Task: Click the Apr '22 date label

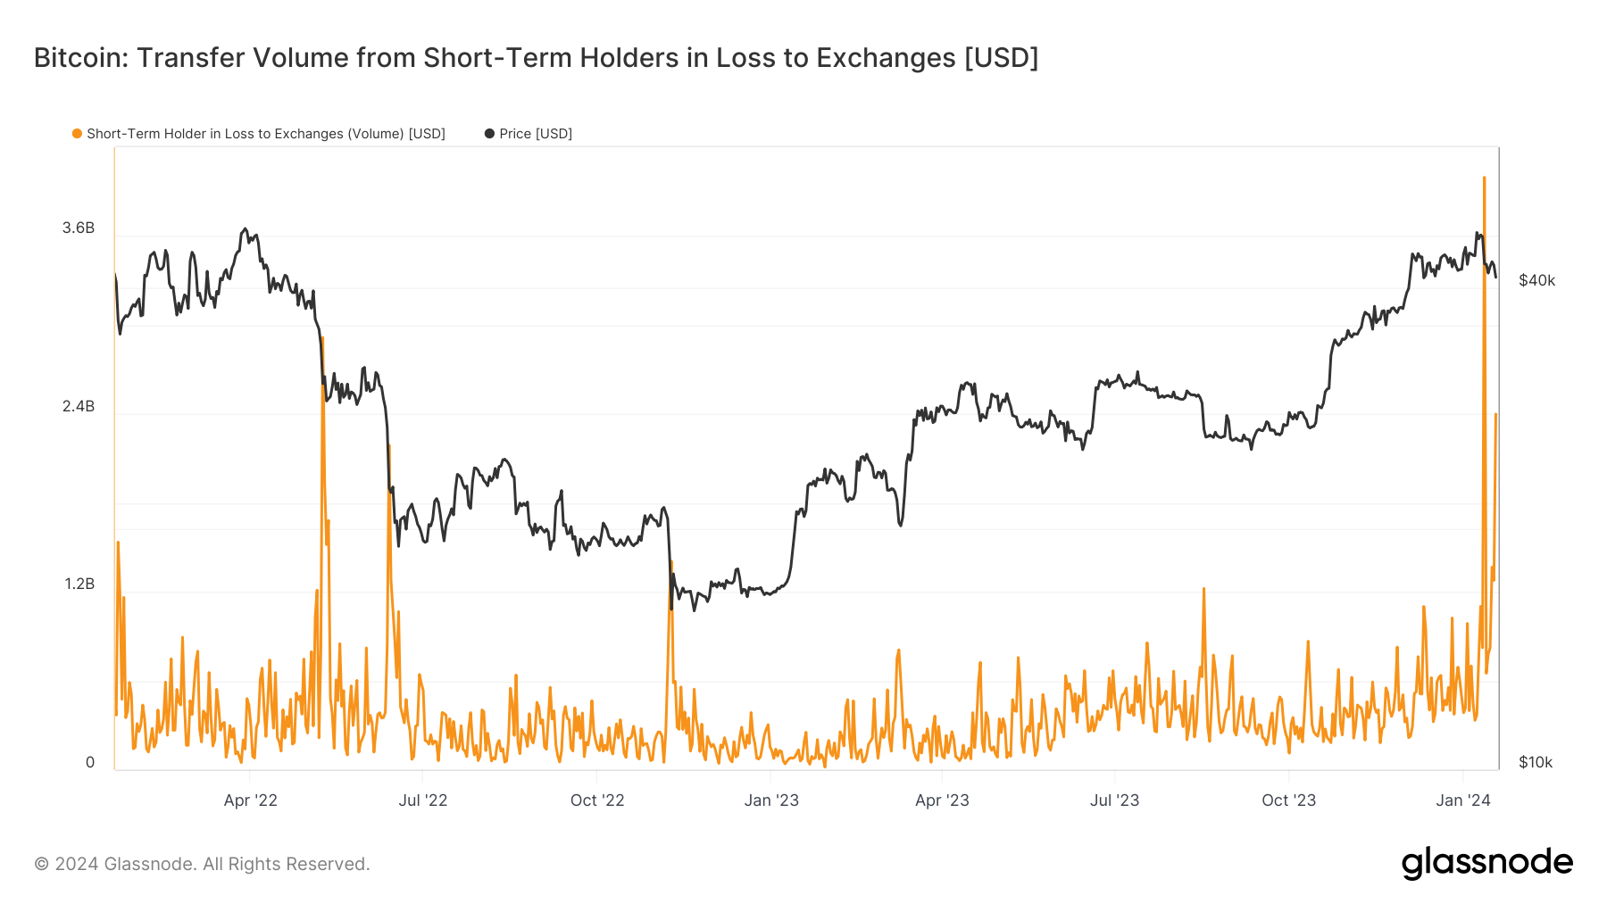Action: pyautogui.click(x=250, y=800)
